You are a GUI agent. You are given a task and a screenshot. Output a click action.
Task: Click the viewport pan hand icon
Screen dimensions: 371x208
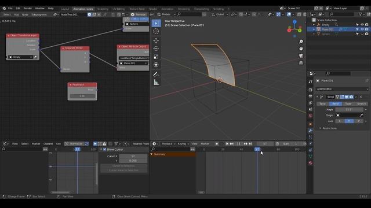coord(301,49)
